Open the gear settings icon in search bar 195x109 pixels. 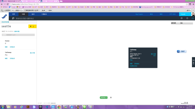187,18
